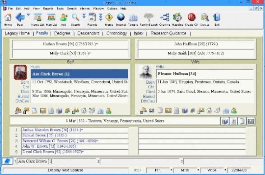
Task: Open husband's Sources book icon
Action: (59, 111)
